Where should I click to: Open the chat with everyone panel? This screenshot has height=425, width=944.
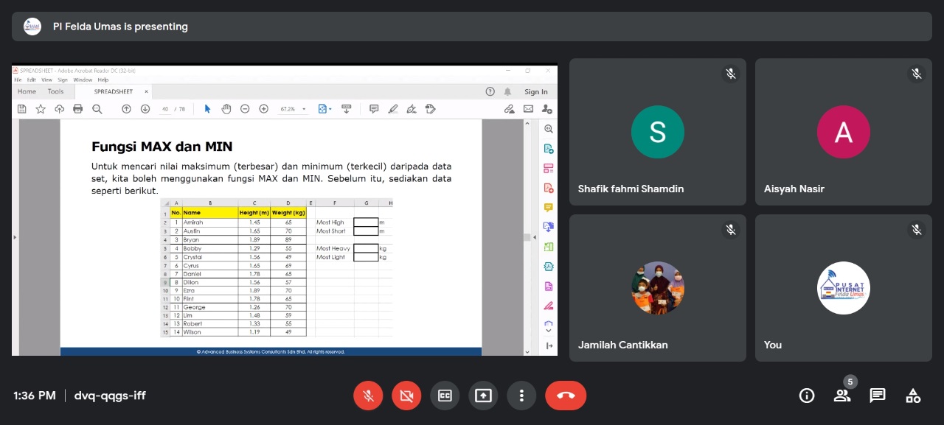point(878,396)
